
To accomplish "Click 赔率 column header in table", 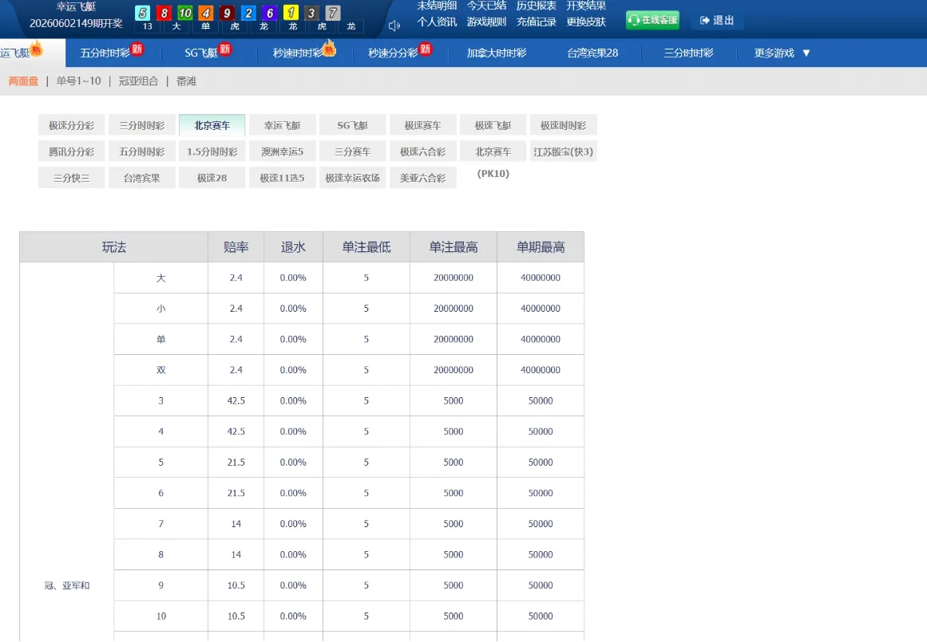I will pos(236,247).
